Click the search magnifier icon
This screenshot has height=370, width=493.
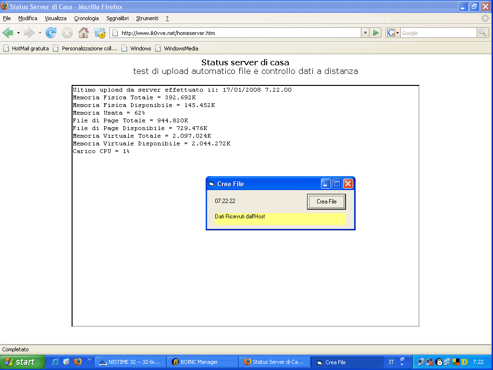pyautogui.click(x=482, y=33)
